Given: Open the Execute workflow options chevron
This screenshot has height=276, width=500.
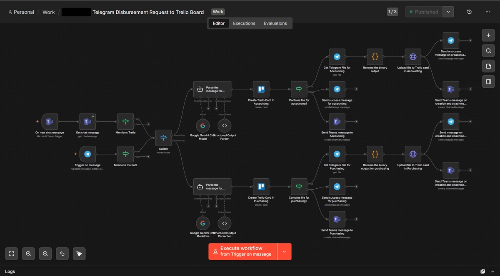Looking at the screenshot, I should coord(284,251).
